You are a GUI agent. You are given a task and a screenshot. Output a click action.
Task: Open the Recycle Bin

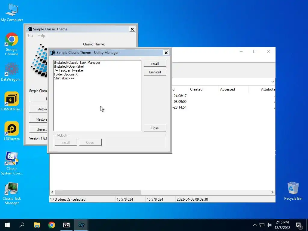(x=293, y=191)
